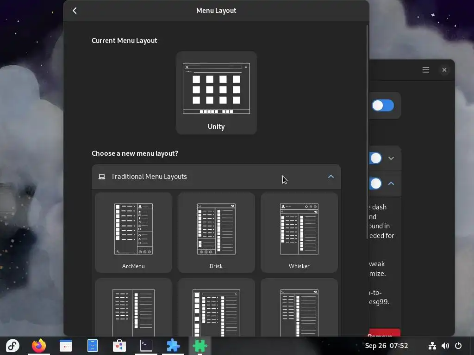Viewport: 474px width, 355px height.
Task: Select the two-column layout below ArcMenu
Action: 133,307
